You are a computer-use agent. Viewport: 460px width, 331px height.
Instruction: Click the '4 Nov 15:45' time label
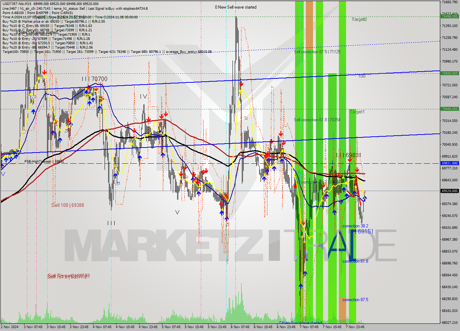[125, 327]
